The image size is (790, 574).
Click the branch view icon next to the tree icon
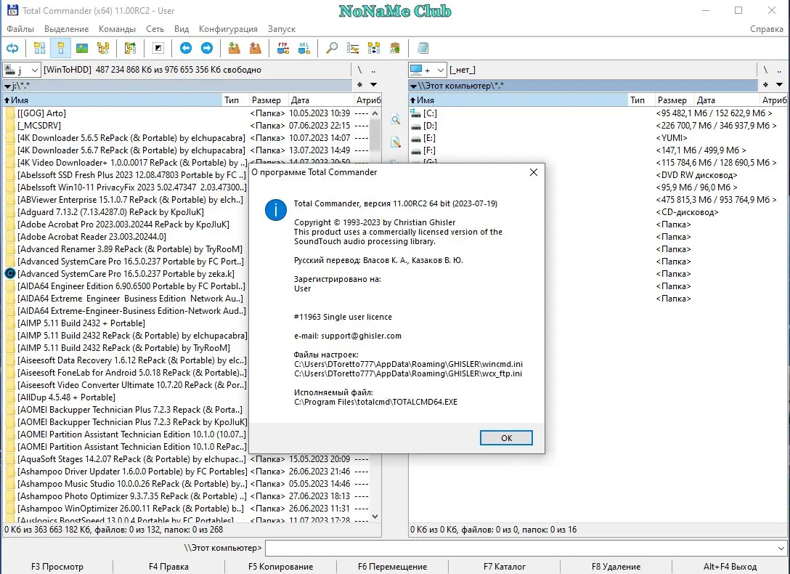131,49
